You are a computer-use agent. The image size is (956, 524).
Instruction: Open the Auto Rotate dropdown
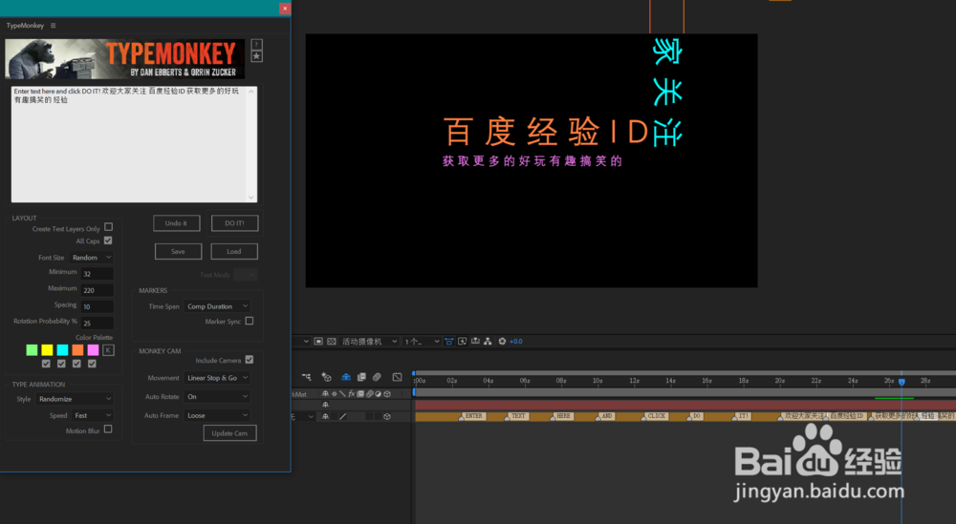point(217,397)
